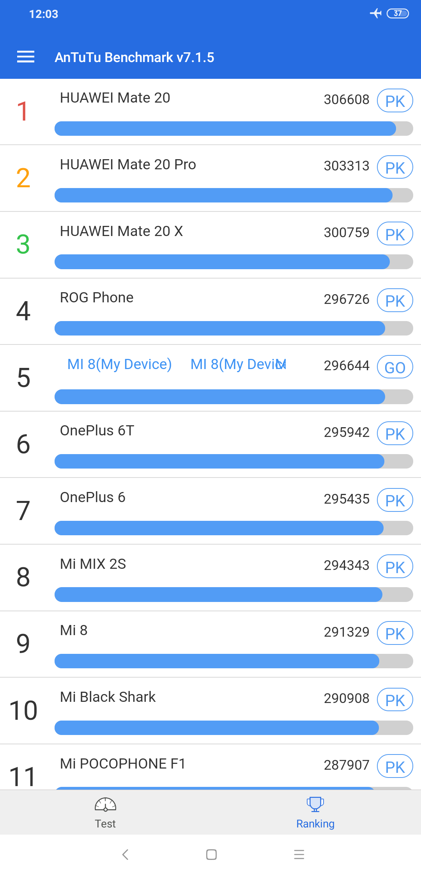Click the score 296644
This screenshot has height=877, width=421.
pos(347,366)
